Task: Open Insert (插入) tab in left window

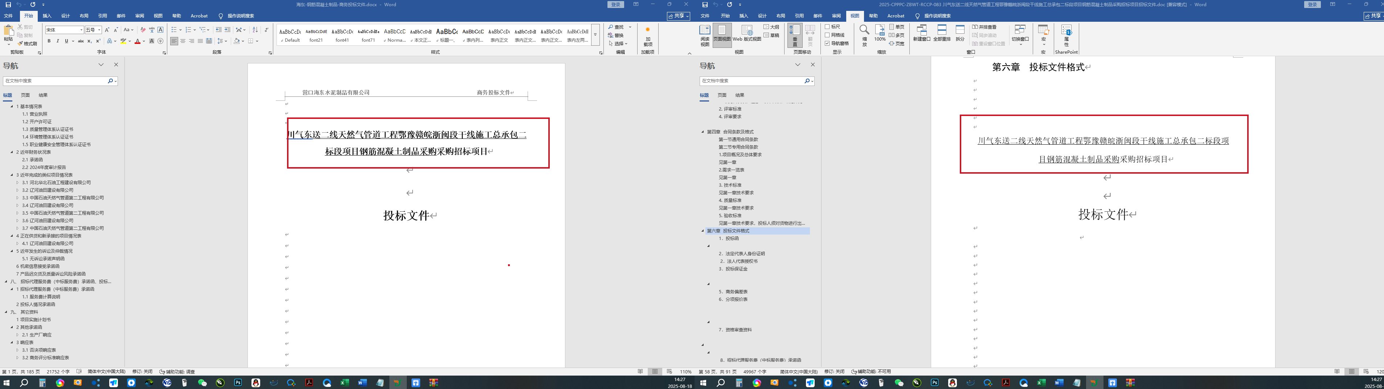Action: click(x=47, y=16)
